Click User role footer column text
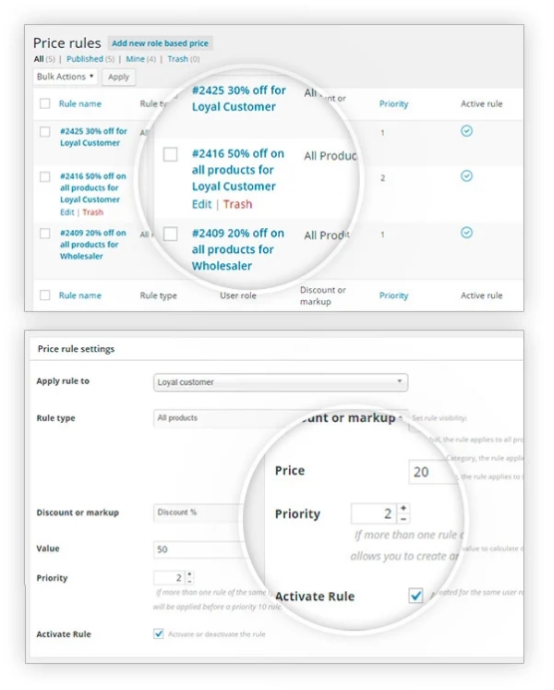 coord(238,295)
